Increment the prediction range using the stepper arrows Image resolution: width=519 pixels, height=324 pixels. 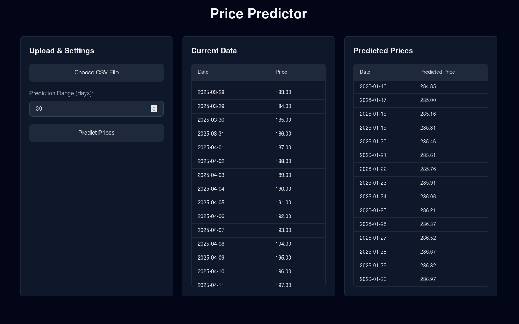coord(154,107)
